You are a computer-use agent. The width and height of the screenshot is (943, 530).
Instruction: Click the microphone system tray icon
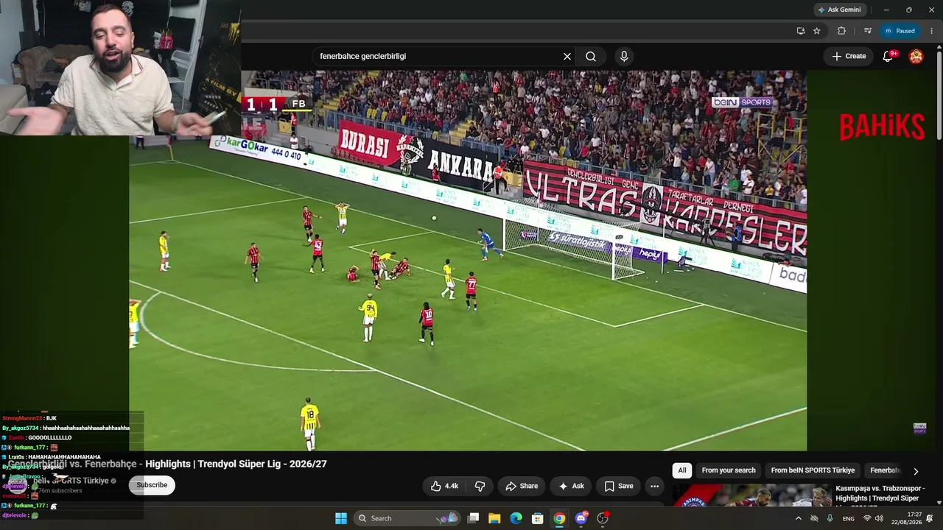click(x=830, y=518)
